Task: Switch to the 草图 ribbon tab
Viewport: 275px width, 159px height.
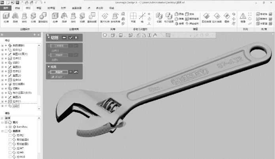Action: pos(39,8)
